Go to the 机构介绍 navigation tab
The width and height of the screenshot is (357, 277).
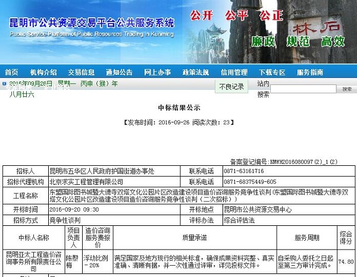pos(43,72)
